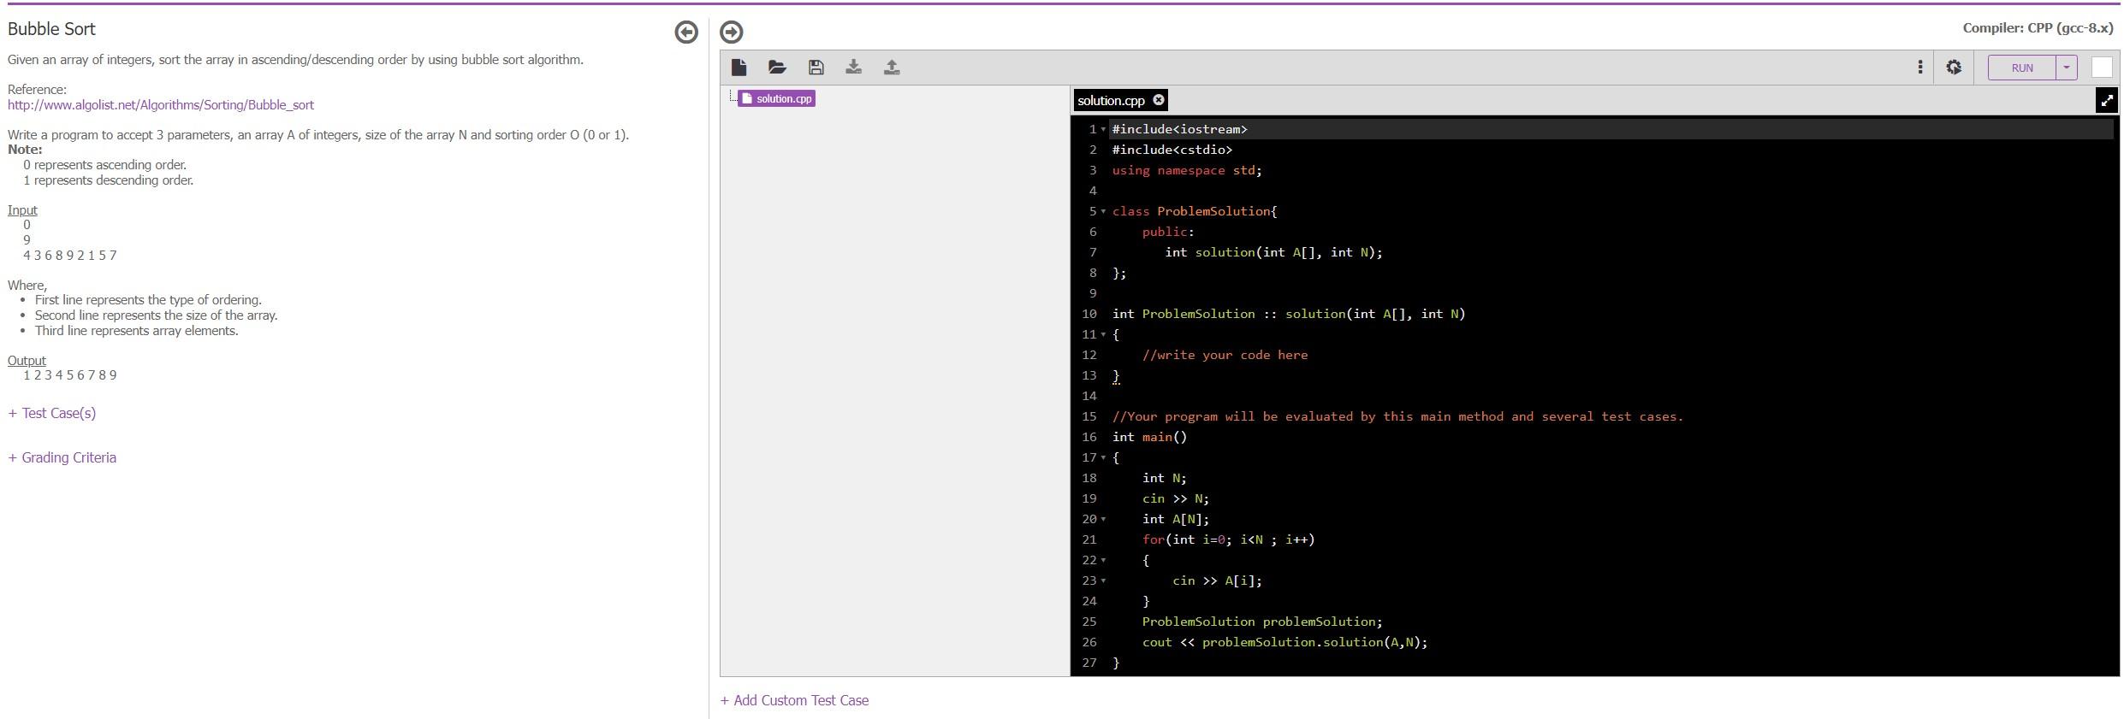Open file folder icon
This screenshot has height=719, width=2124.
click(x=777, y=68)
